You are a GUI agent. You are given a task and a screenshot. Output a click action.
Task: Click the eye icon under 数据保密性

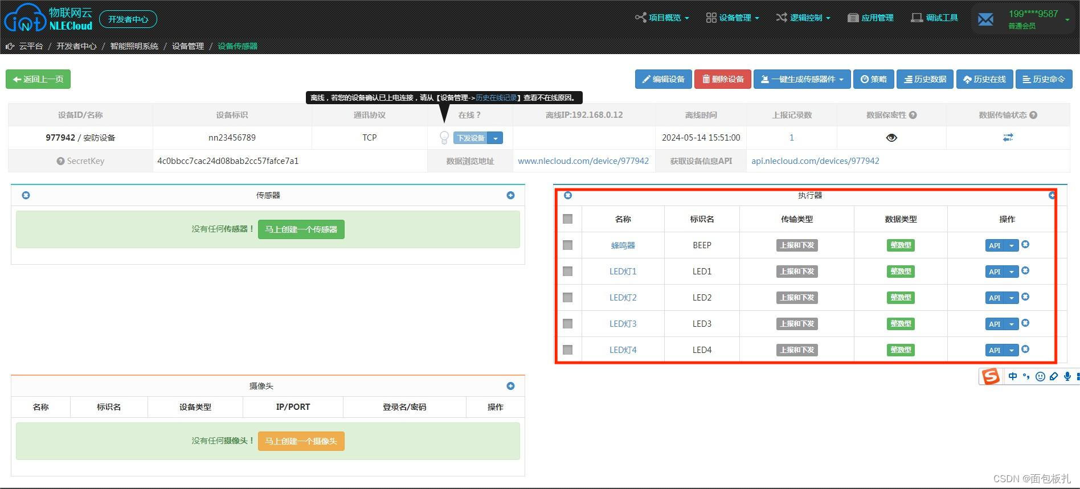pyautogui.click(x=891, y=138)
